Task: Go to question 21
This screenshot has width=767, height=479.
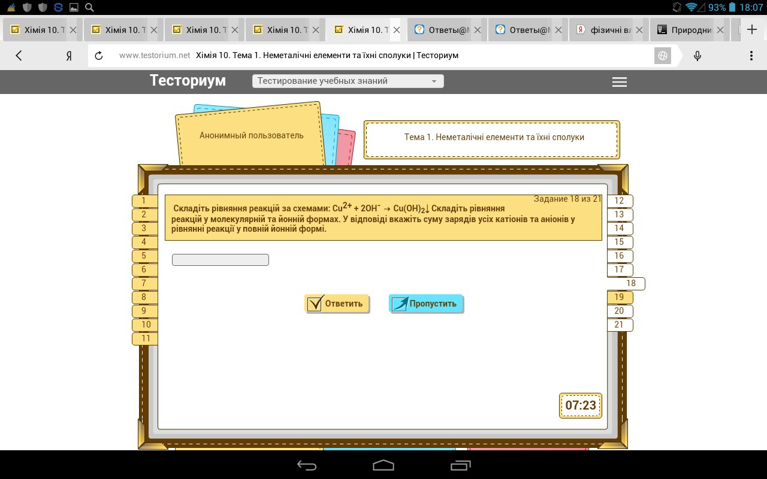Action: click(620, 325)
